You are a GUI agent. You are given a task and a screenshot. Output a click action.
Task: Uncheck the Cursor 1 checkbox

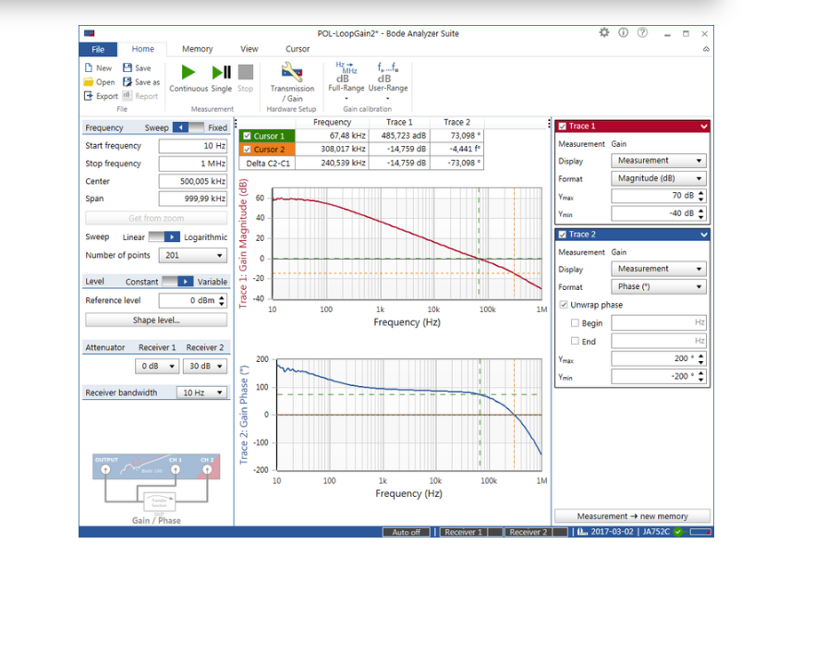coord(247,136)
